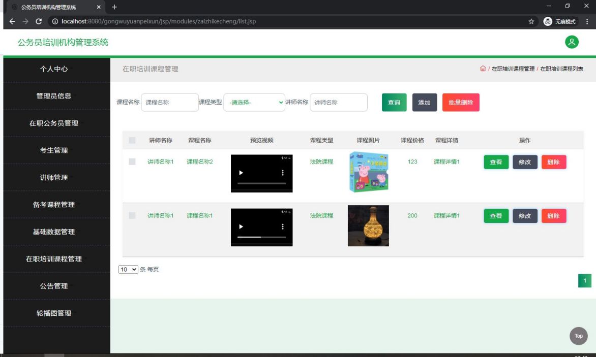Click 课程名称1 cell text

[199, 215]
